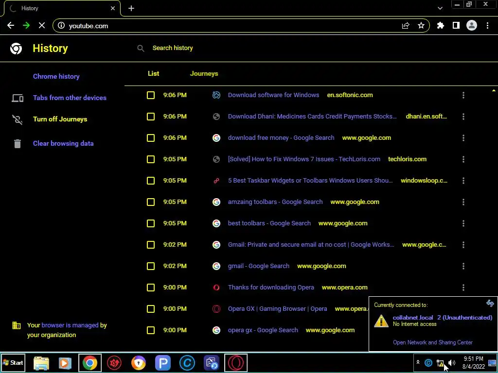Open the Opera GX Gaming Browser link
This screenshot has width=498, height=373.
point(277,309)
